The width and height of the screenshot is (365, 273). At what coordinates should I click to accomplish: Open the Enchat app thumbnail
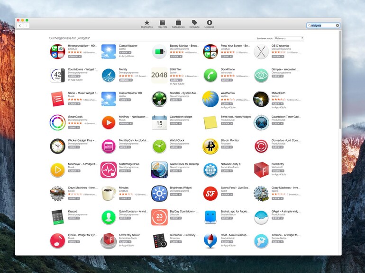(210, 217)
